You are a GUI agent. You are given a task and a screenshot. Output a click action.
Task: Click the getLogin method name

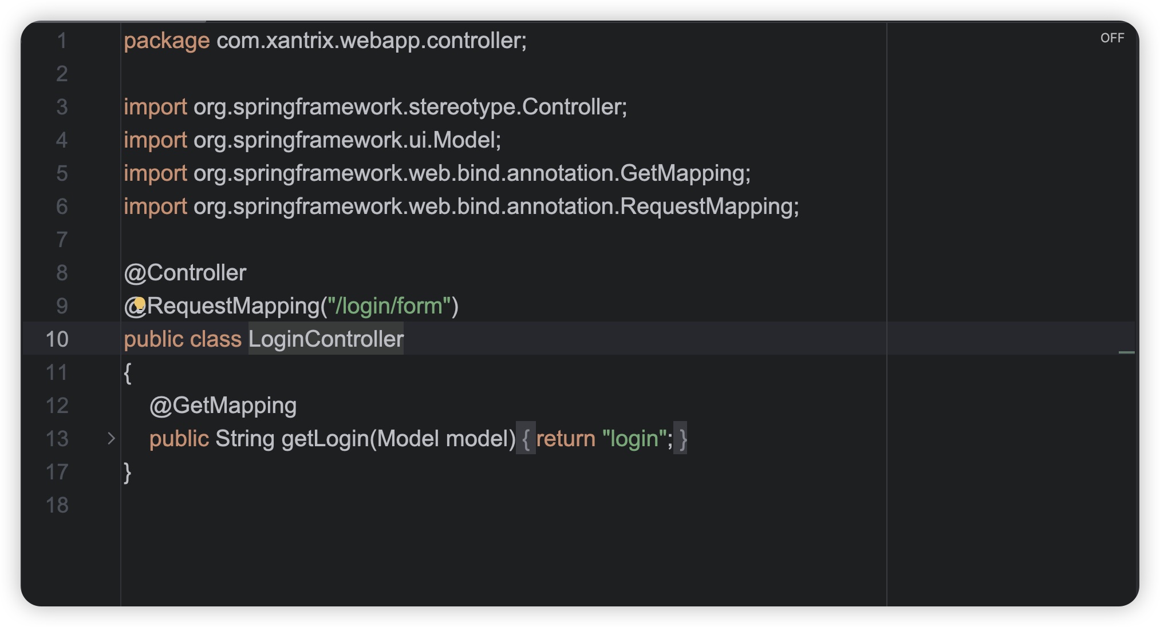coord(325,439)
